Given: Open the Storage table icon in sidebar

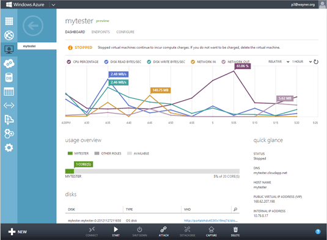Looking at the screenshot, I should point(9,92).
